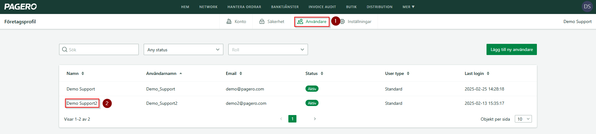Click last login 2025-02-25 14:28:18
This screenshot has width=596, height=134.
[x=484, y=89]
